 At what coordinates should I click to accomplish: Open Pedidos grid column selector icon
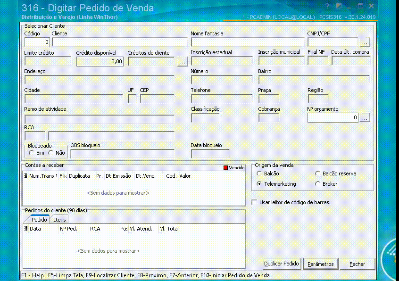[26, 229]
